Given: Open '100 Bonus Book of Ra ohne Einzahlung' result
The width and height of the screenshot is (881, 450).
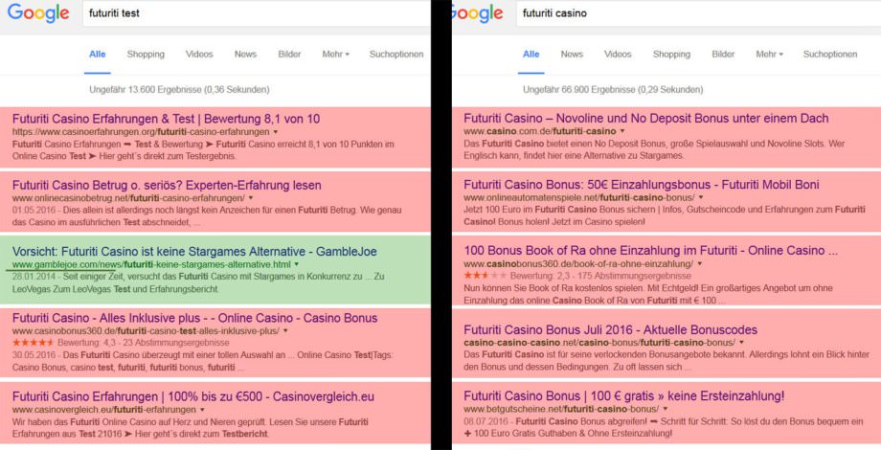Looking at the screenshot, I should click(x=650, y=251).
